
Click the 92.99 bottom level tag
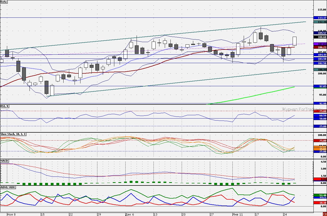320,103
